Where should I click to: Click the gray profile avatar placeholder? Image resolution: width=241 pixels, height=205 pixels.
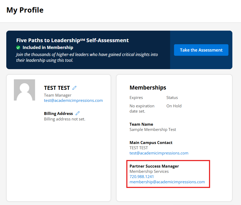(24, 90)
